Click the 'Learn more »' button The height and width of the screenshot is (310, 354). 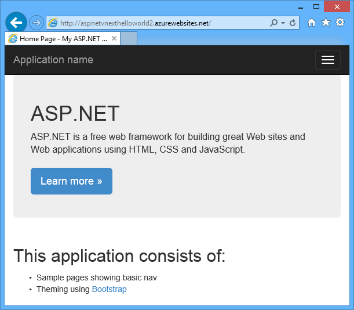pos(72,181)
